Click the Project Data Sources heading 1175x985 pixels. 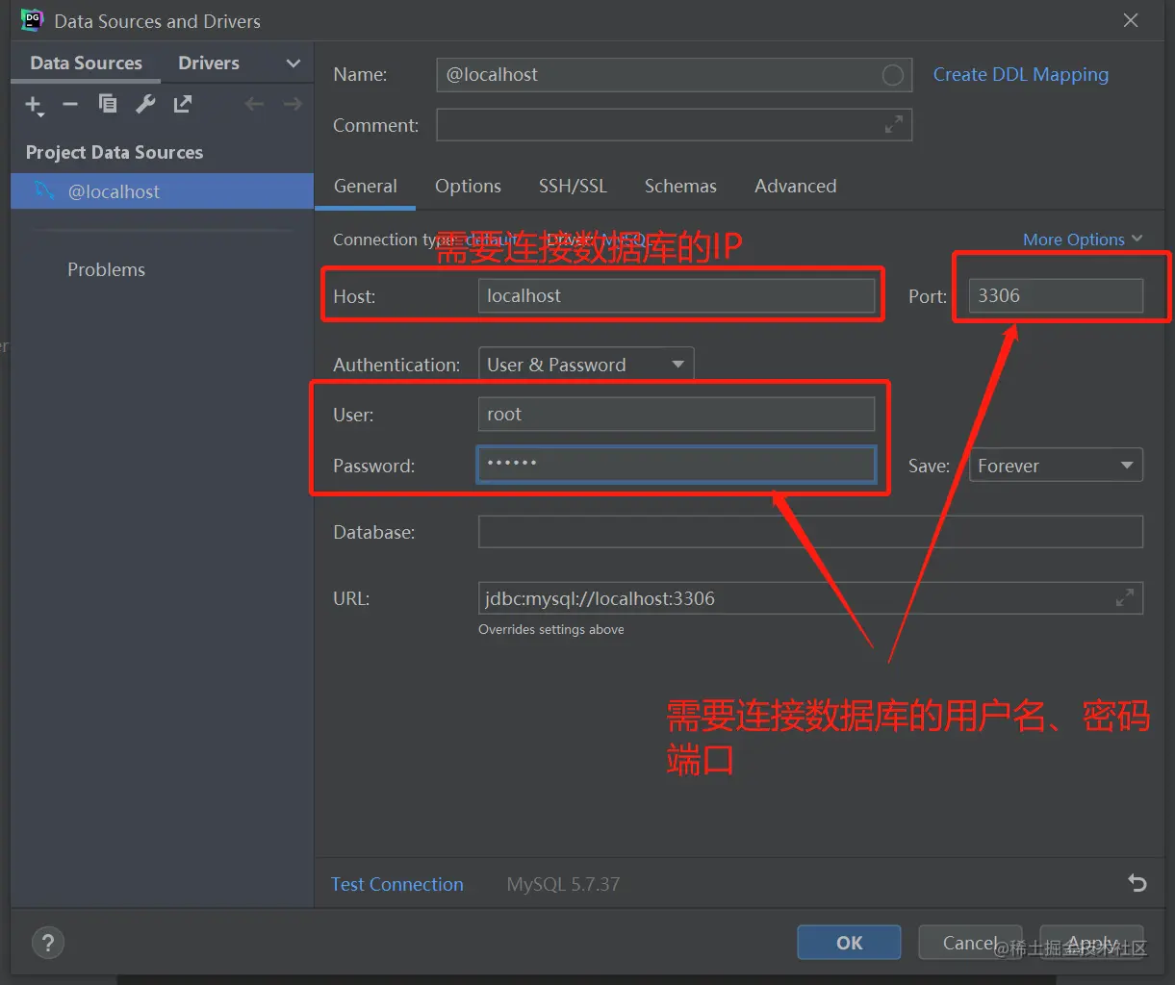115,152
